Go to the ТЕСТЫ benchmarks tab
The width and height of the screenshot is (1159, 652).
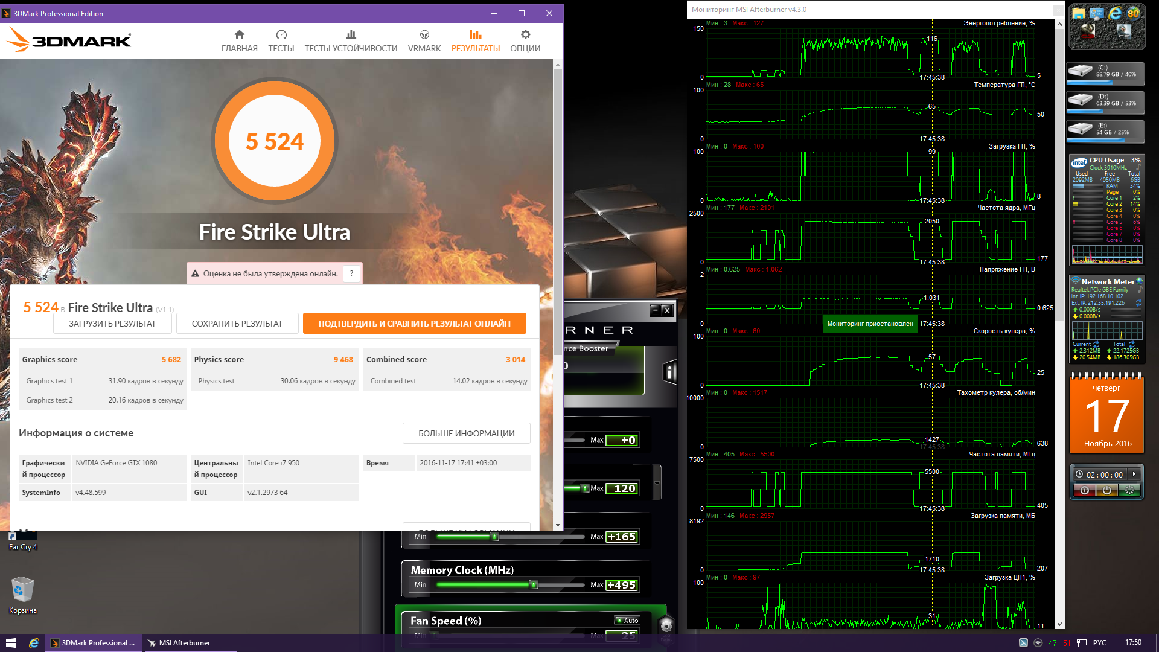[281, 41]
